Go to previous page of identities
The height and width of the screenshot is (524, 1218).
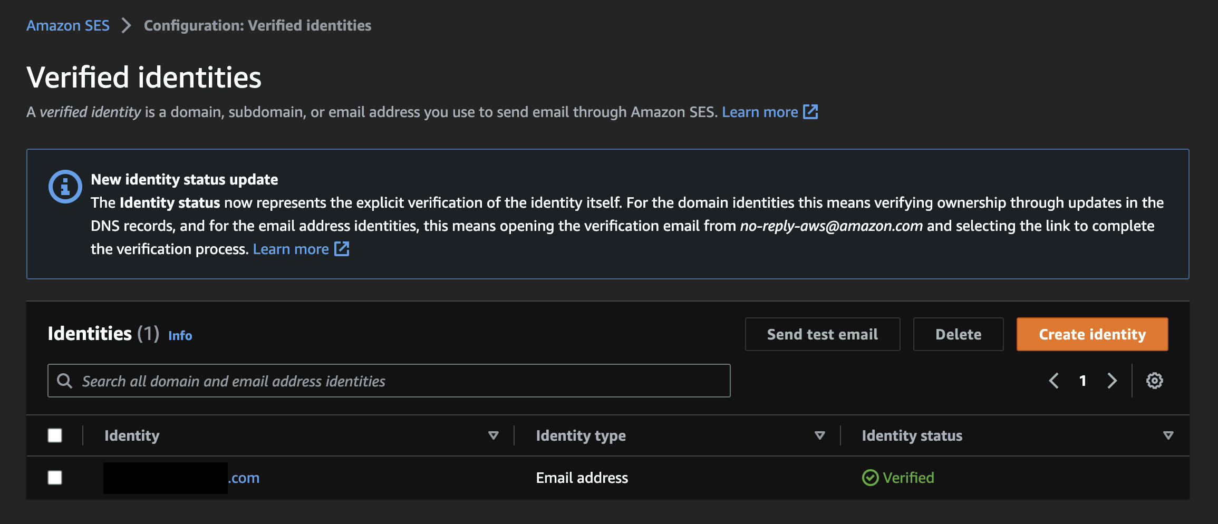point(1054,381)
